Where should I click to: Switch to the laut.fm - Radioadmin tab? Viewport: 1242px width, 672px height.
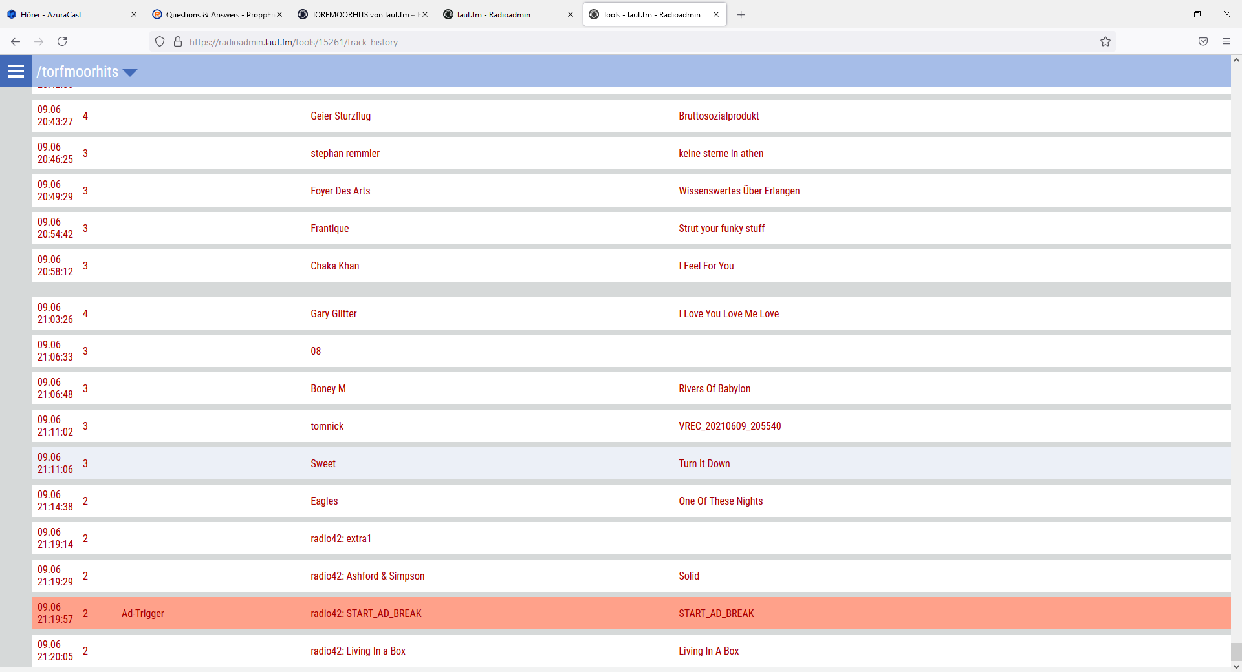510,14
